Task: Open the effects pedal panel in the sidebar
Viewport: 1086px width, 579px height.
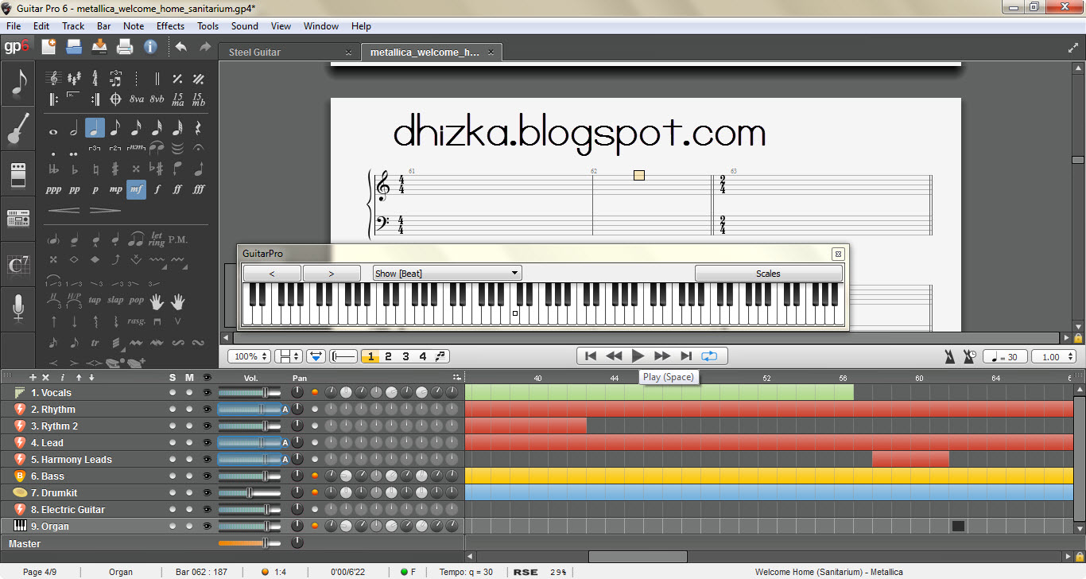Action: [x=18, y=174]
